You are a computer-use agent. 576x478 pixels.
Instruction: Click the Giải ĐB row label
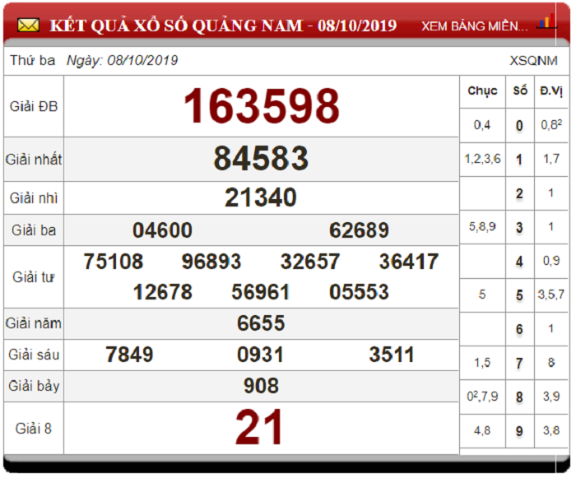[34, 107]
